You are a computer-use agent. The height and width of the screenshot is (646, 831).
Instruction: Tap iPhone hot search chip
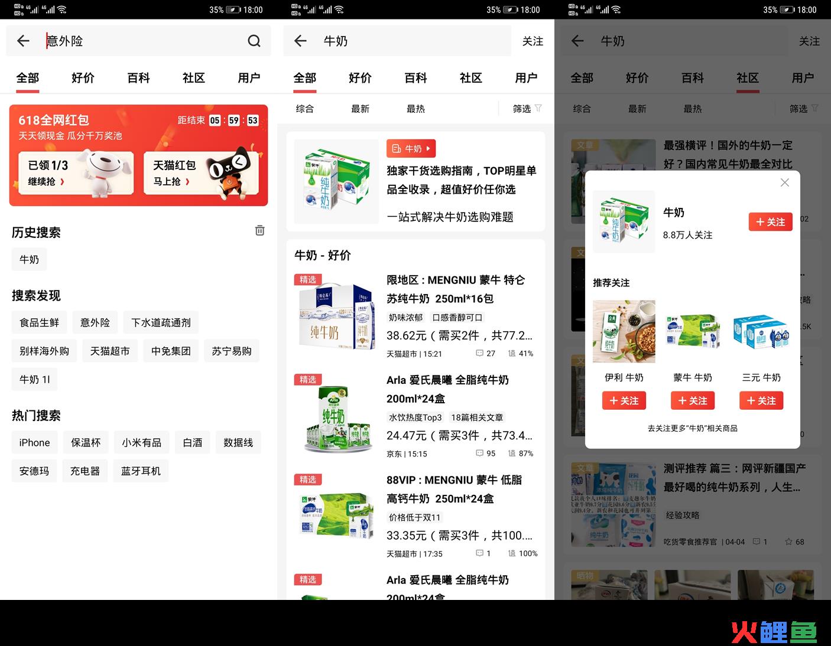click(34, 442)
